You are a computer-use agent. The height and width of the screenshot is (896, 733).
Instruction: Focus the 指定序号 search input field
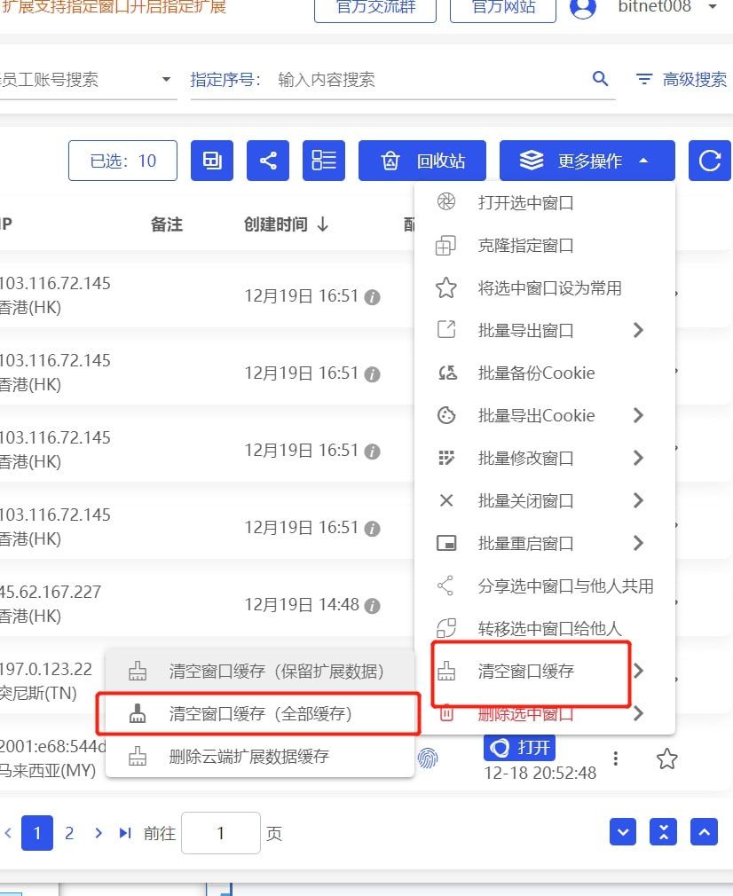429,80
